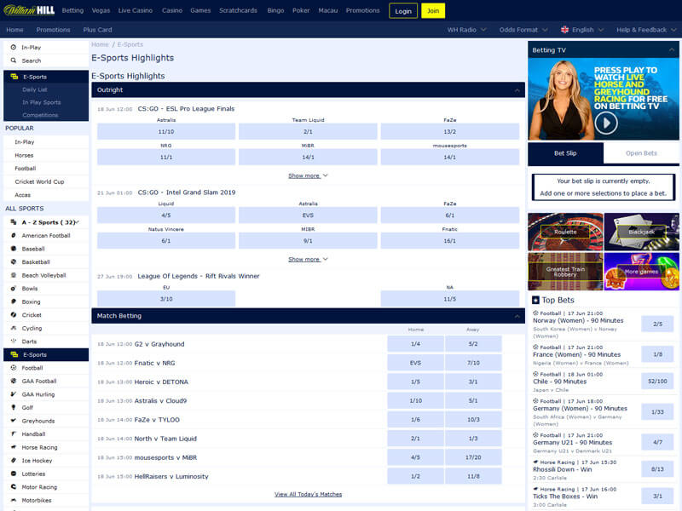Click the GAA Football icon

[x=14, y=381]
